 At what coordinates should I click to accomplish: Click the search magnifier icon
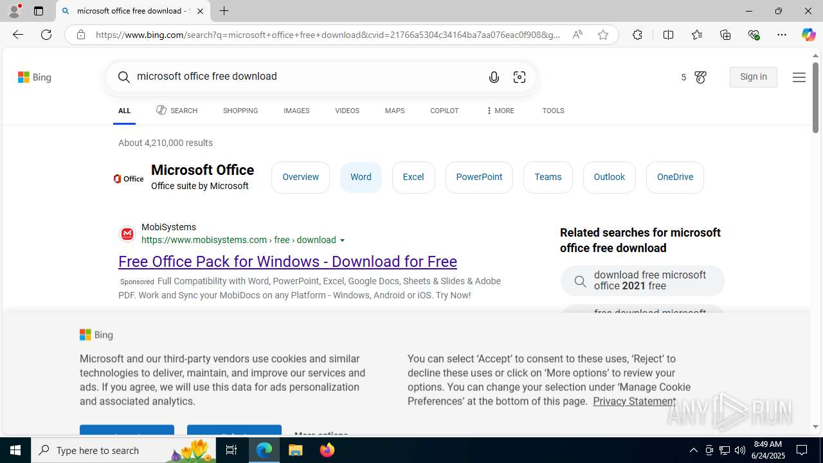pyautogui.click(x=124, y=77)
